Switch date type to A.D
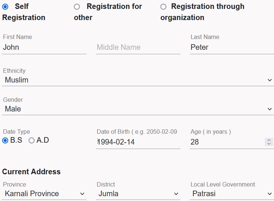This screenshot has width=274, height=201. point(32,140)
